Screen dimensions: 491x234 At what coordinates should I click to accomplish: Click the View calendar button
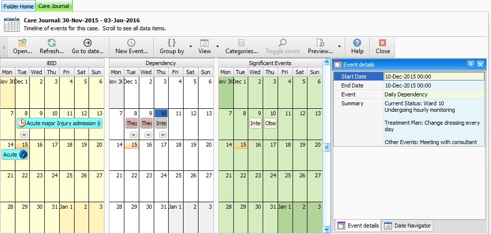pyautogui.click(x=204, y=47)
